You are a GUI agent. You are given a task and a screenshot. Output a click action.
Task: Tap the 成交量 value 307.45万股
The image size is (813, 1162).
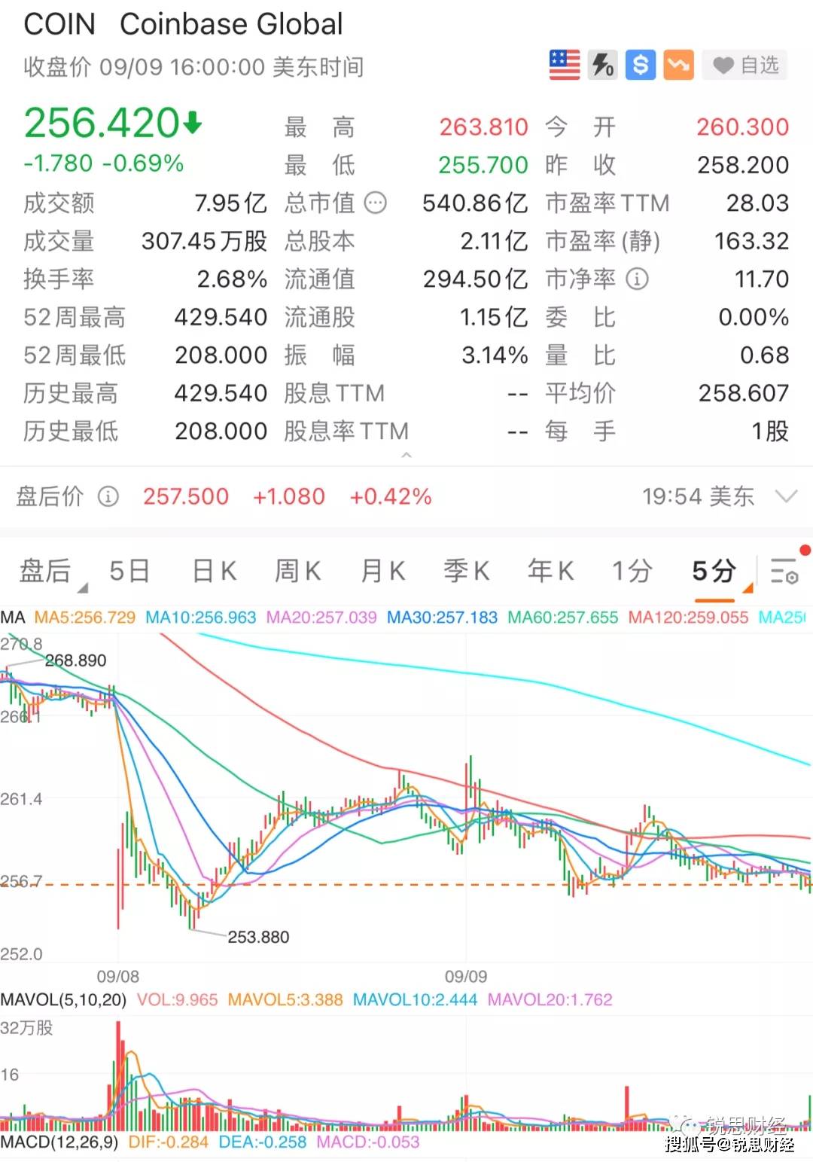pyautogui.click(x=205, y=241)
